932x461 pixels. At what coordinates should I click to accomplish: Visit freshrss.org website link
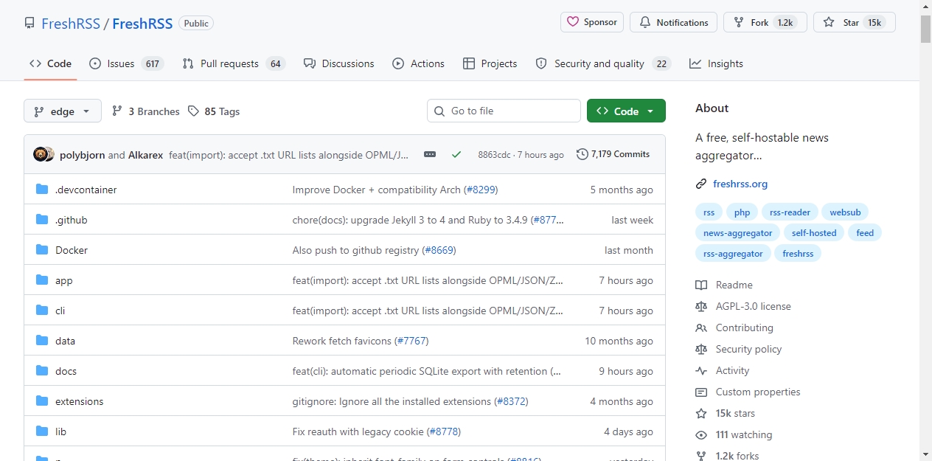tap(740, 184)
